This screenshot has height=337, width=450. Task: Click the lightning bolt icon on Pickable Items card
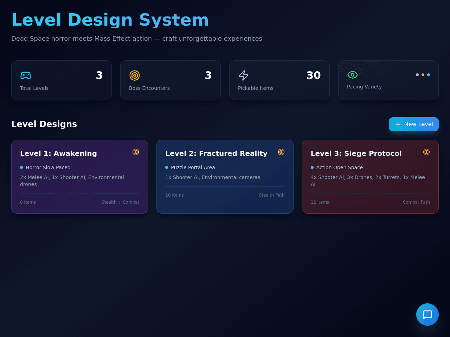coord(244,75)
